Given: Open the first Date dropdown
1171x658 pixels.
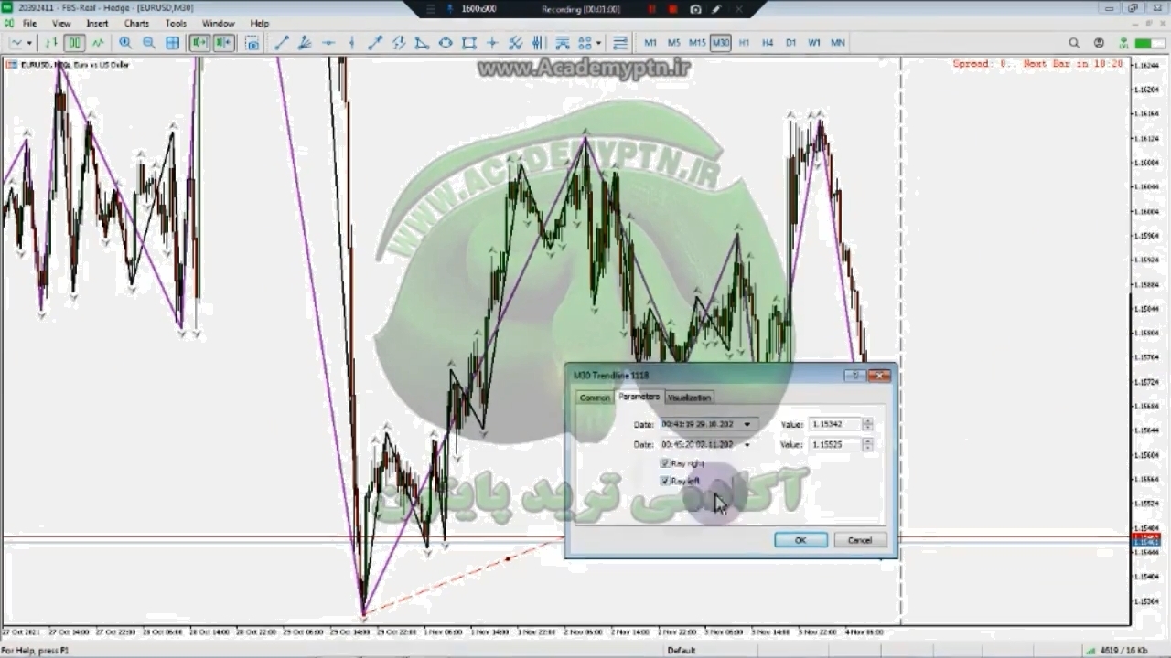Looking at the screenshot, I should (747, 424).
